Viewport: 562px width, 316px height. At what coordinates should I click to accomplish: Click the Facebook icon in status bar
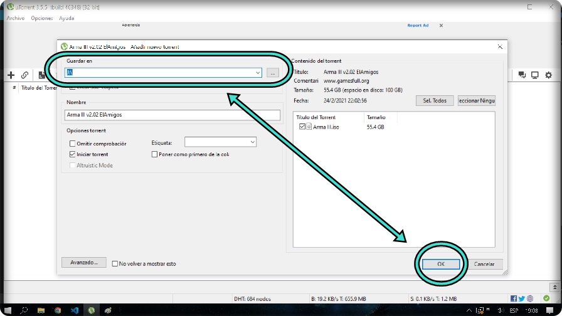click(514, 298)
